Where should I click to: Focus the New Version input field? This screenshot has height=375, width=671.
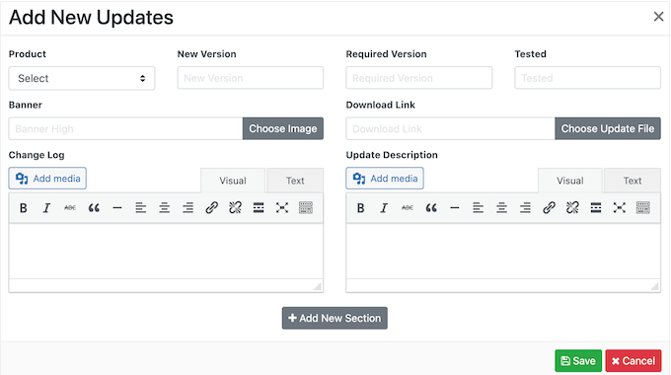[251, 78]
